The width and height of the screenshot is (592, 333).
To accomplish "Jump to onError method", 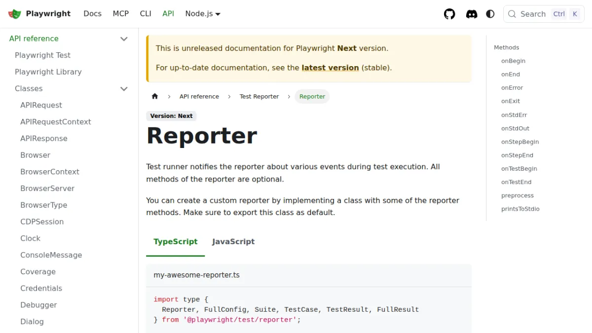I will point(512,88).
